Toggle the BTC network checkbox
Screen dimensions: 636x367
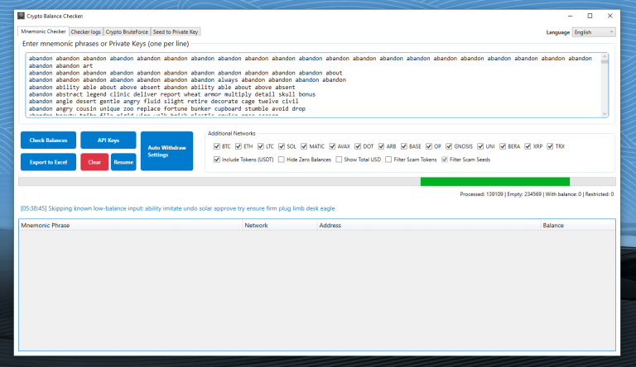217,145
